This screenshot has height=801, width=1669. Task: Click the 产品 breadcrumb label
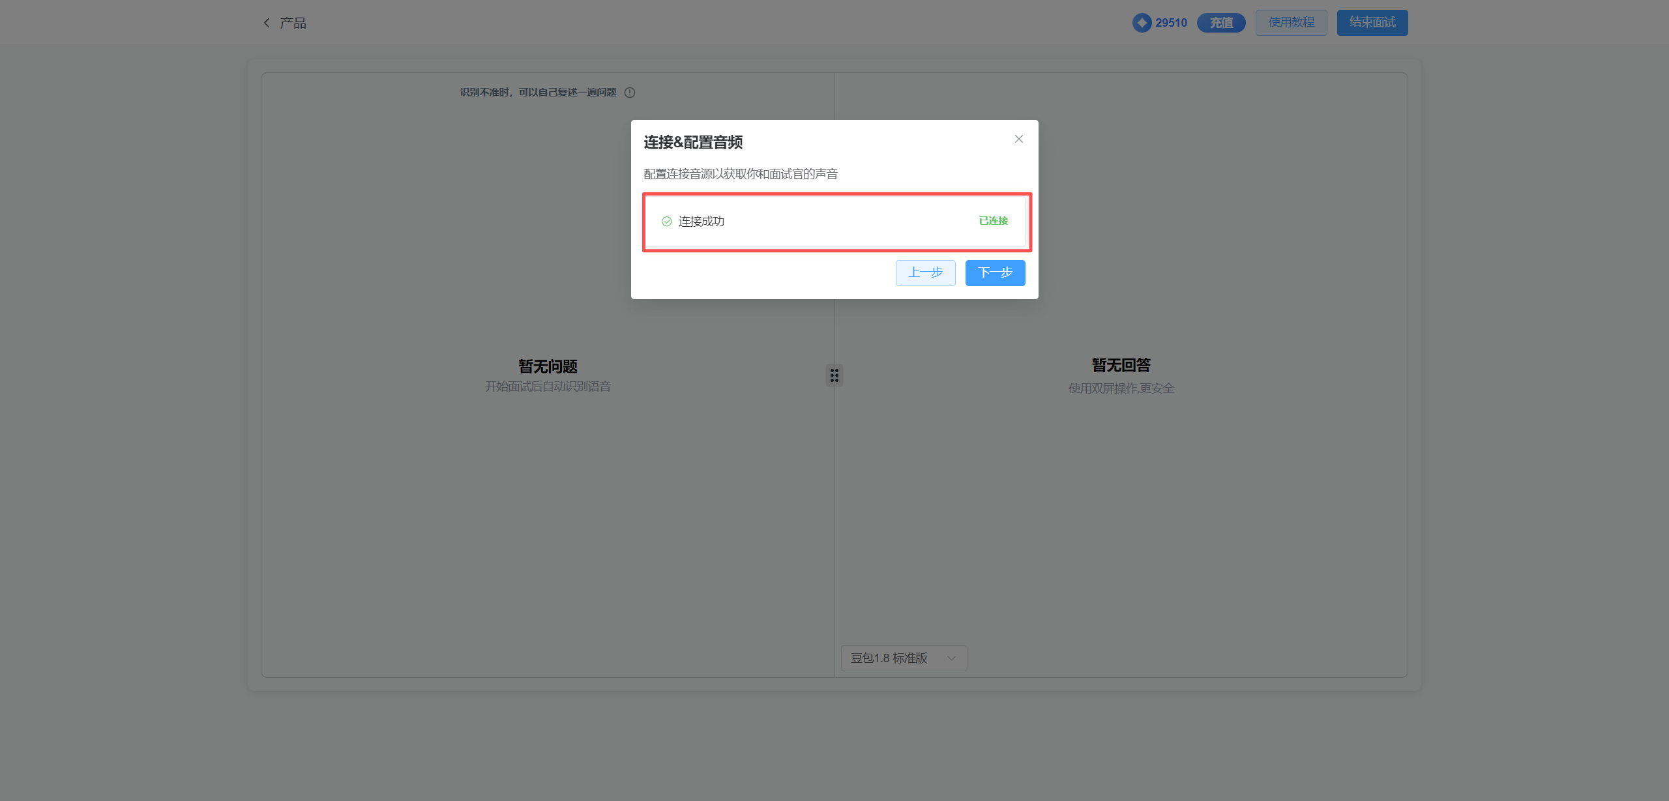click(x=293, y=23)
